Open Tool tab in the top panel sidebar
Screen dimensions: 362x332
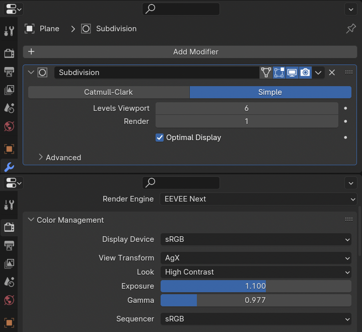pyautogui.click(x=9, y=31)
